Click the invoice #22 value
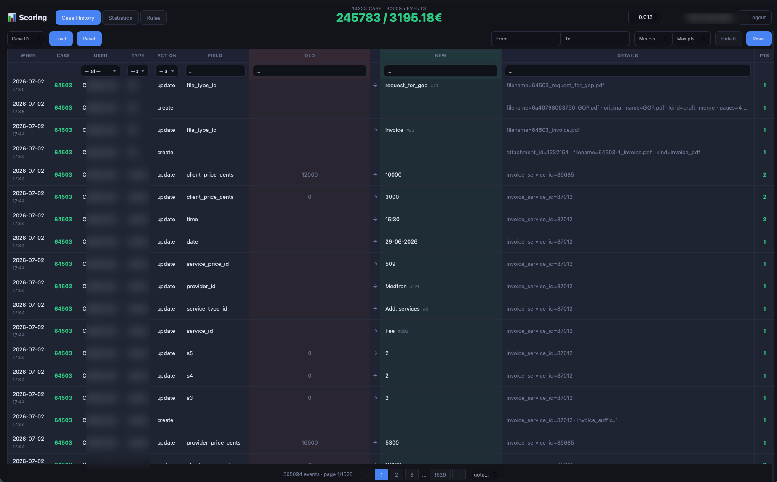 (399, 130)
